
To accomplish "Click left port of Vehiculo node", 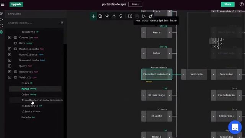I will click(184, 74).
